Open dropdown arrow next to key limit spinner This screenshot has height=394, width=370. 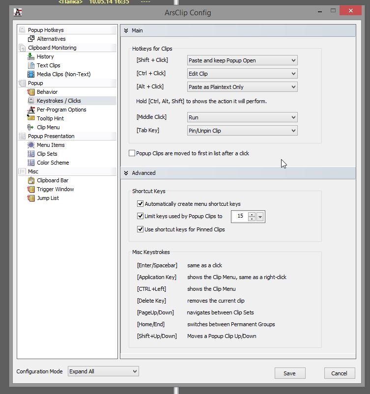[260, 217]
